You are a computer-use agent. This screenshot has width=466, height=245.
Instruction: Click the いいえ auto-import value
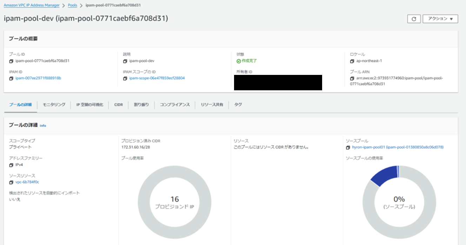[x=15, y=199]
